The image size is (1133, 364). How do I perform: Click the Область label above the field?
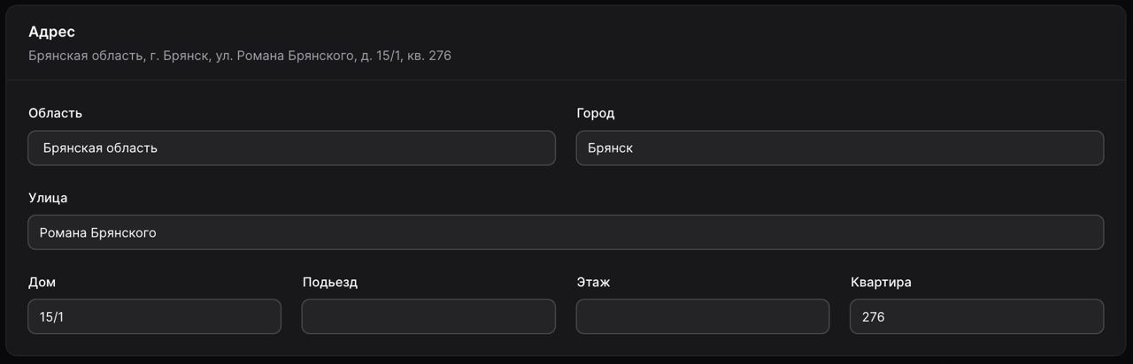[55, 113]
